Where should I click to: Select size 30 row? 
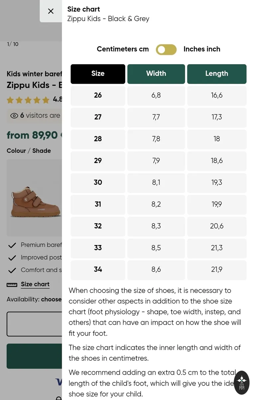(159, 182)
